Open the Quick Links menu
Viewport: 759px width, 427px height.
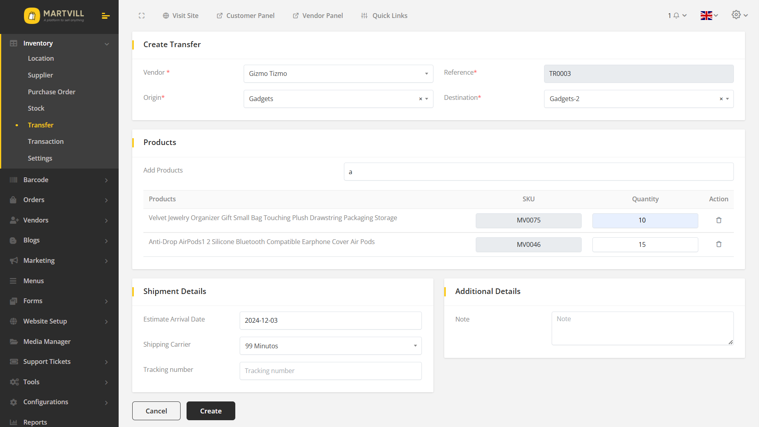[x=384, y=16]
